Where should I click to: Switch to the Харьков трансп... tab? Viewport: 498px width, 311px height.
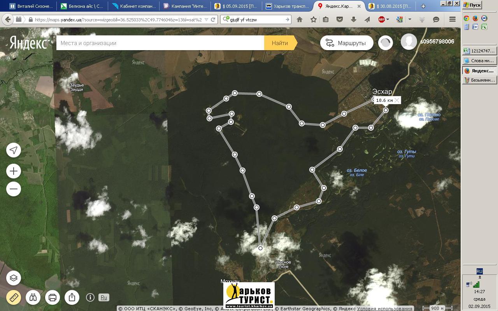click(x=287, y=6)
